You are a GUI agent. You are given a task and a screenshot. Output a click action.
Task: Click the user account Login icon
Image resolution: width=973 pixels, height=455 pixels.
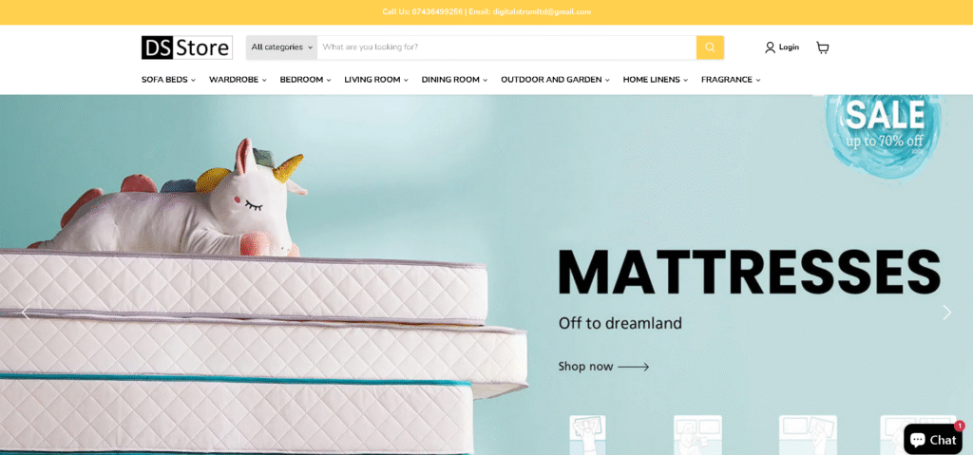770,47
